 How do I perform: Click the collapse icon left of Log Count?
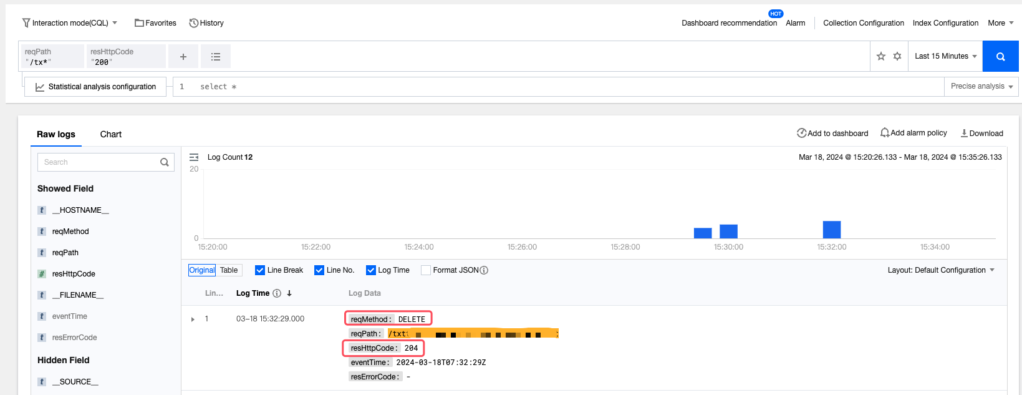(x=194, y=157)
